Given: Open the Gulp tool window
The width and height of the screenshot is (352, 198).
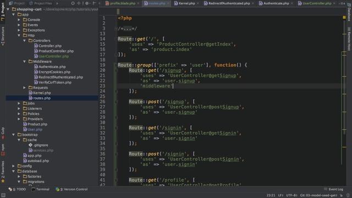Looking at the screenshot, I should click(3, 133).
